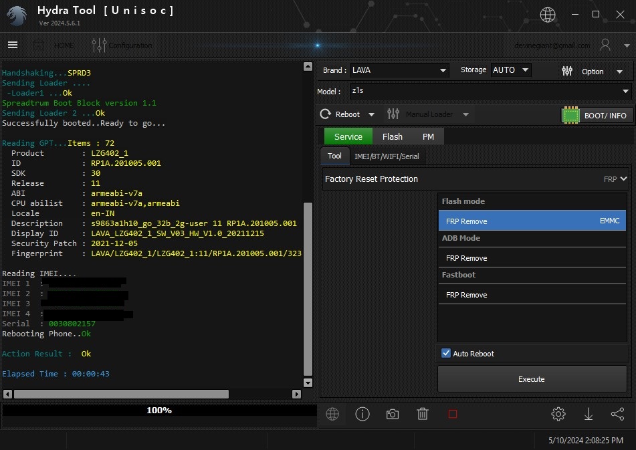The image size is (636, 450).
Task: Click the log scroll up arrow
Action: (308, 66)
